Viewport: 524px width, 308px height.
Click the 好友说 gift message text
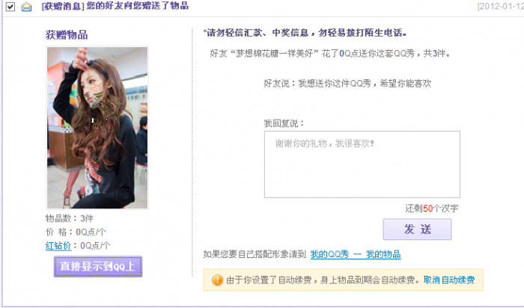347,84
